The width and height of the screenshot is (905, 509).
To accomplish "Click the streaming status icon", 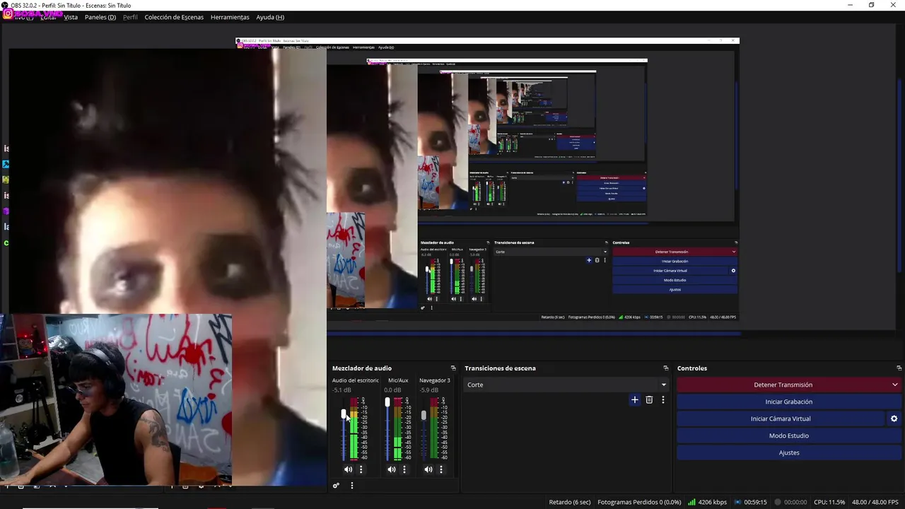I will point(738,502).
